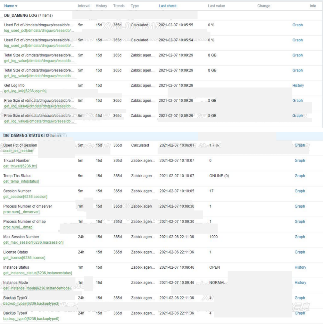Select the History column header
The image size is (323, 327).
(101, 6)
